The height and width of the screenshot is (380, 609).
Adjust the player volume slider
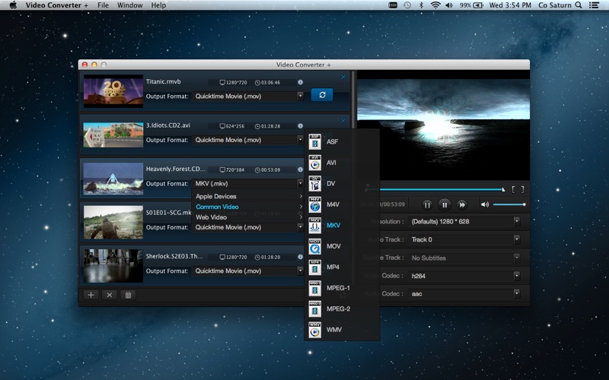tap(509, 204)
